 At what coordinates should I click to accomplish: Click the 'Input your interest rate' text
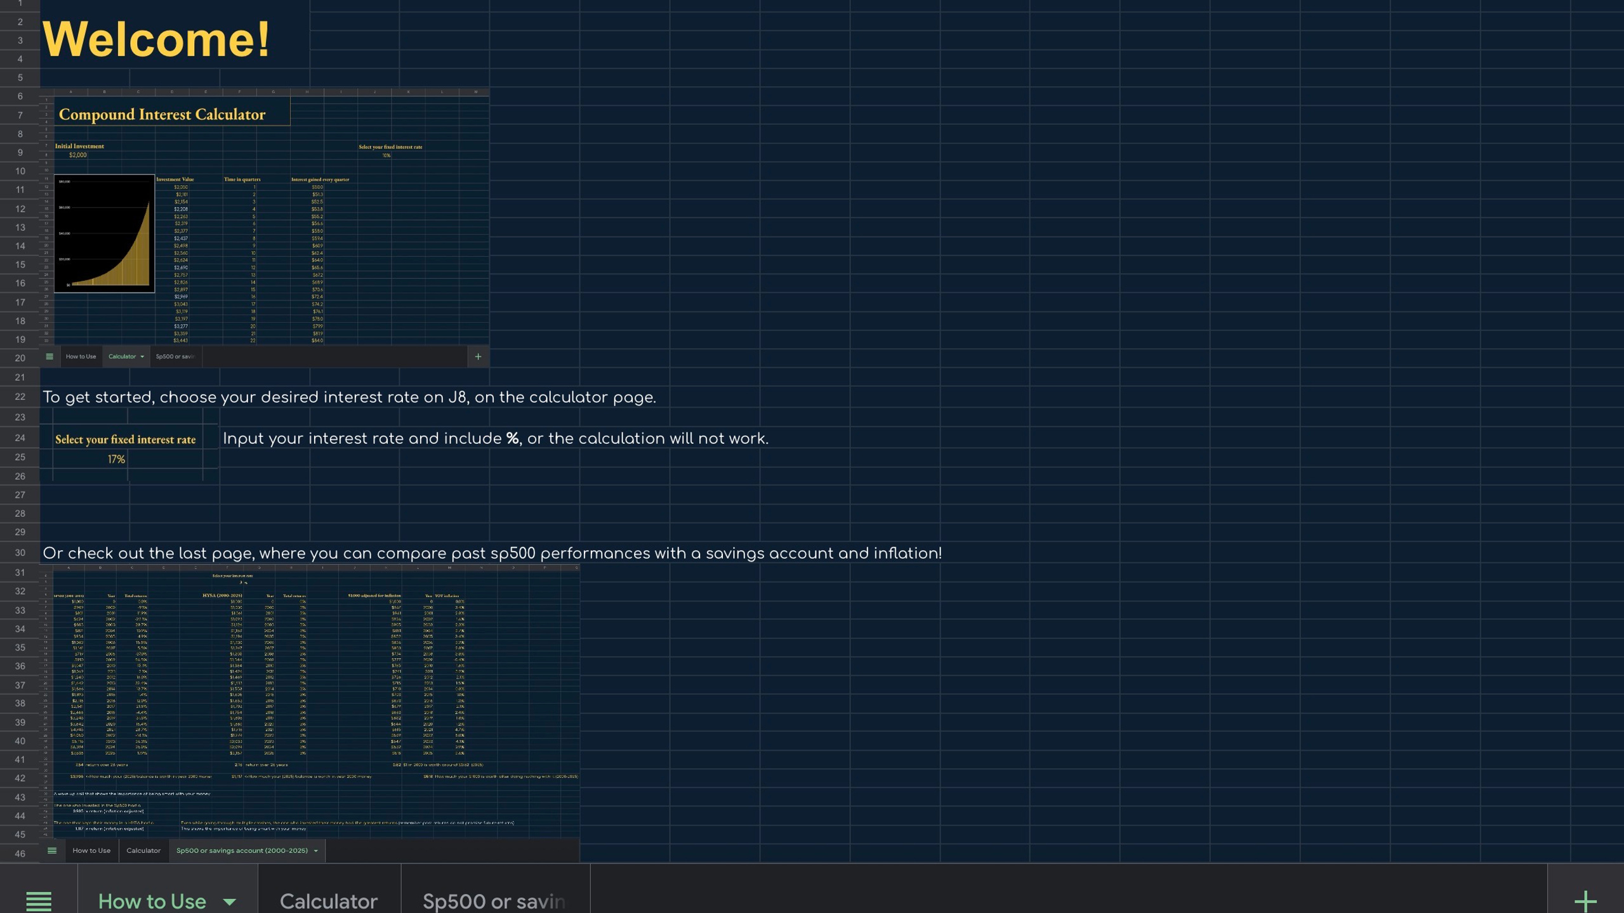pos(495,438)
